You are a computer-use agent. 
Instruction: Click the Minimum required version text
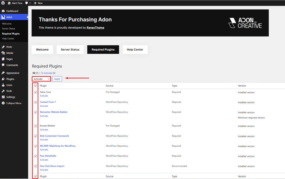(x=251, y=118)
